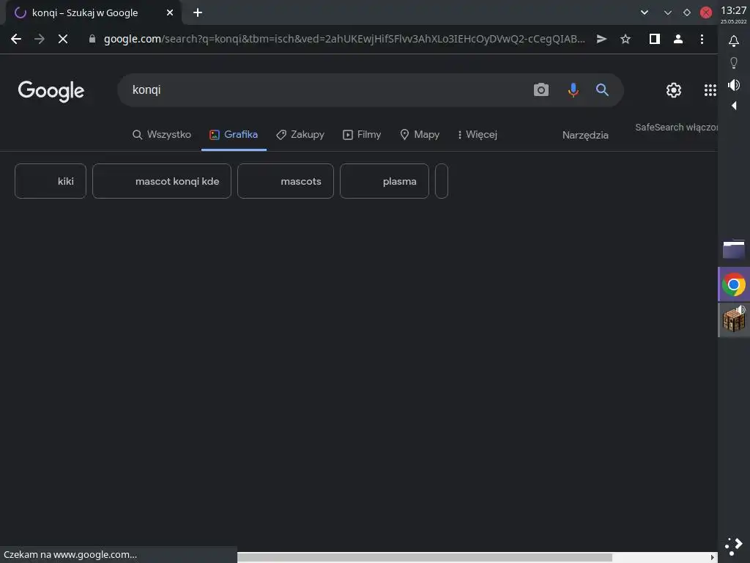Expand hidden system tray arrow
This screenshot has height=563, width=750.
[x=734, y=106]
